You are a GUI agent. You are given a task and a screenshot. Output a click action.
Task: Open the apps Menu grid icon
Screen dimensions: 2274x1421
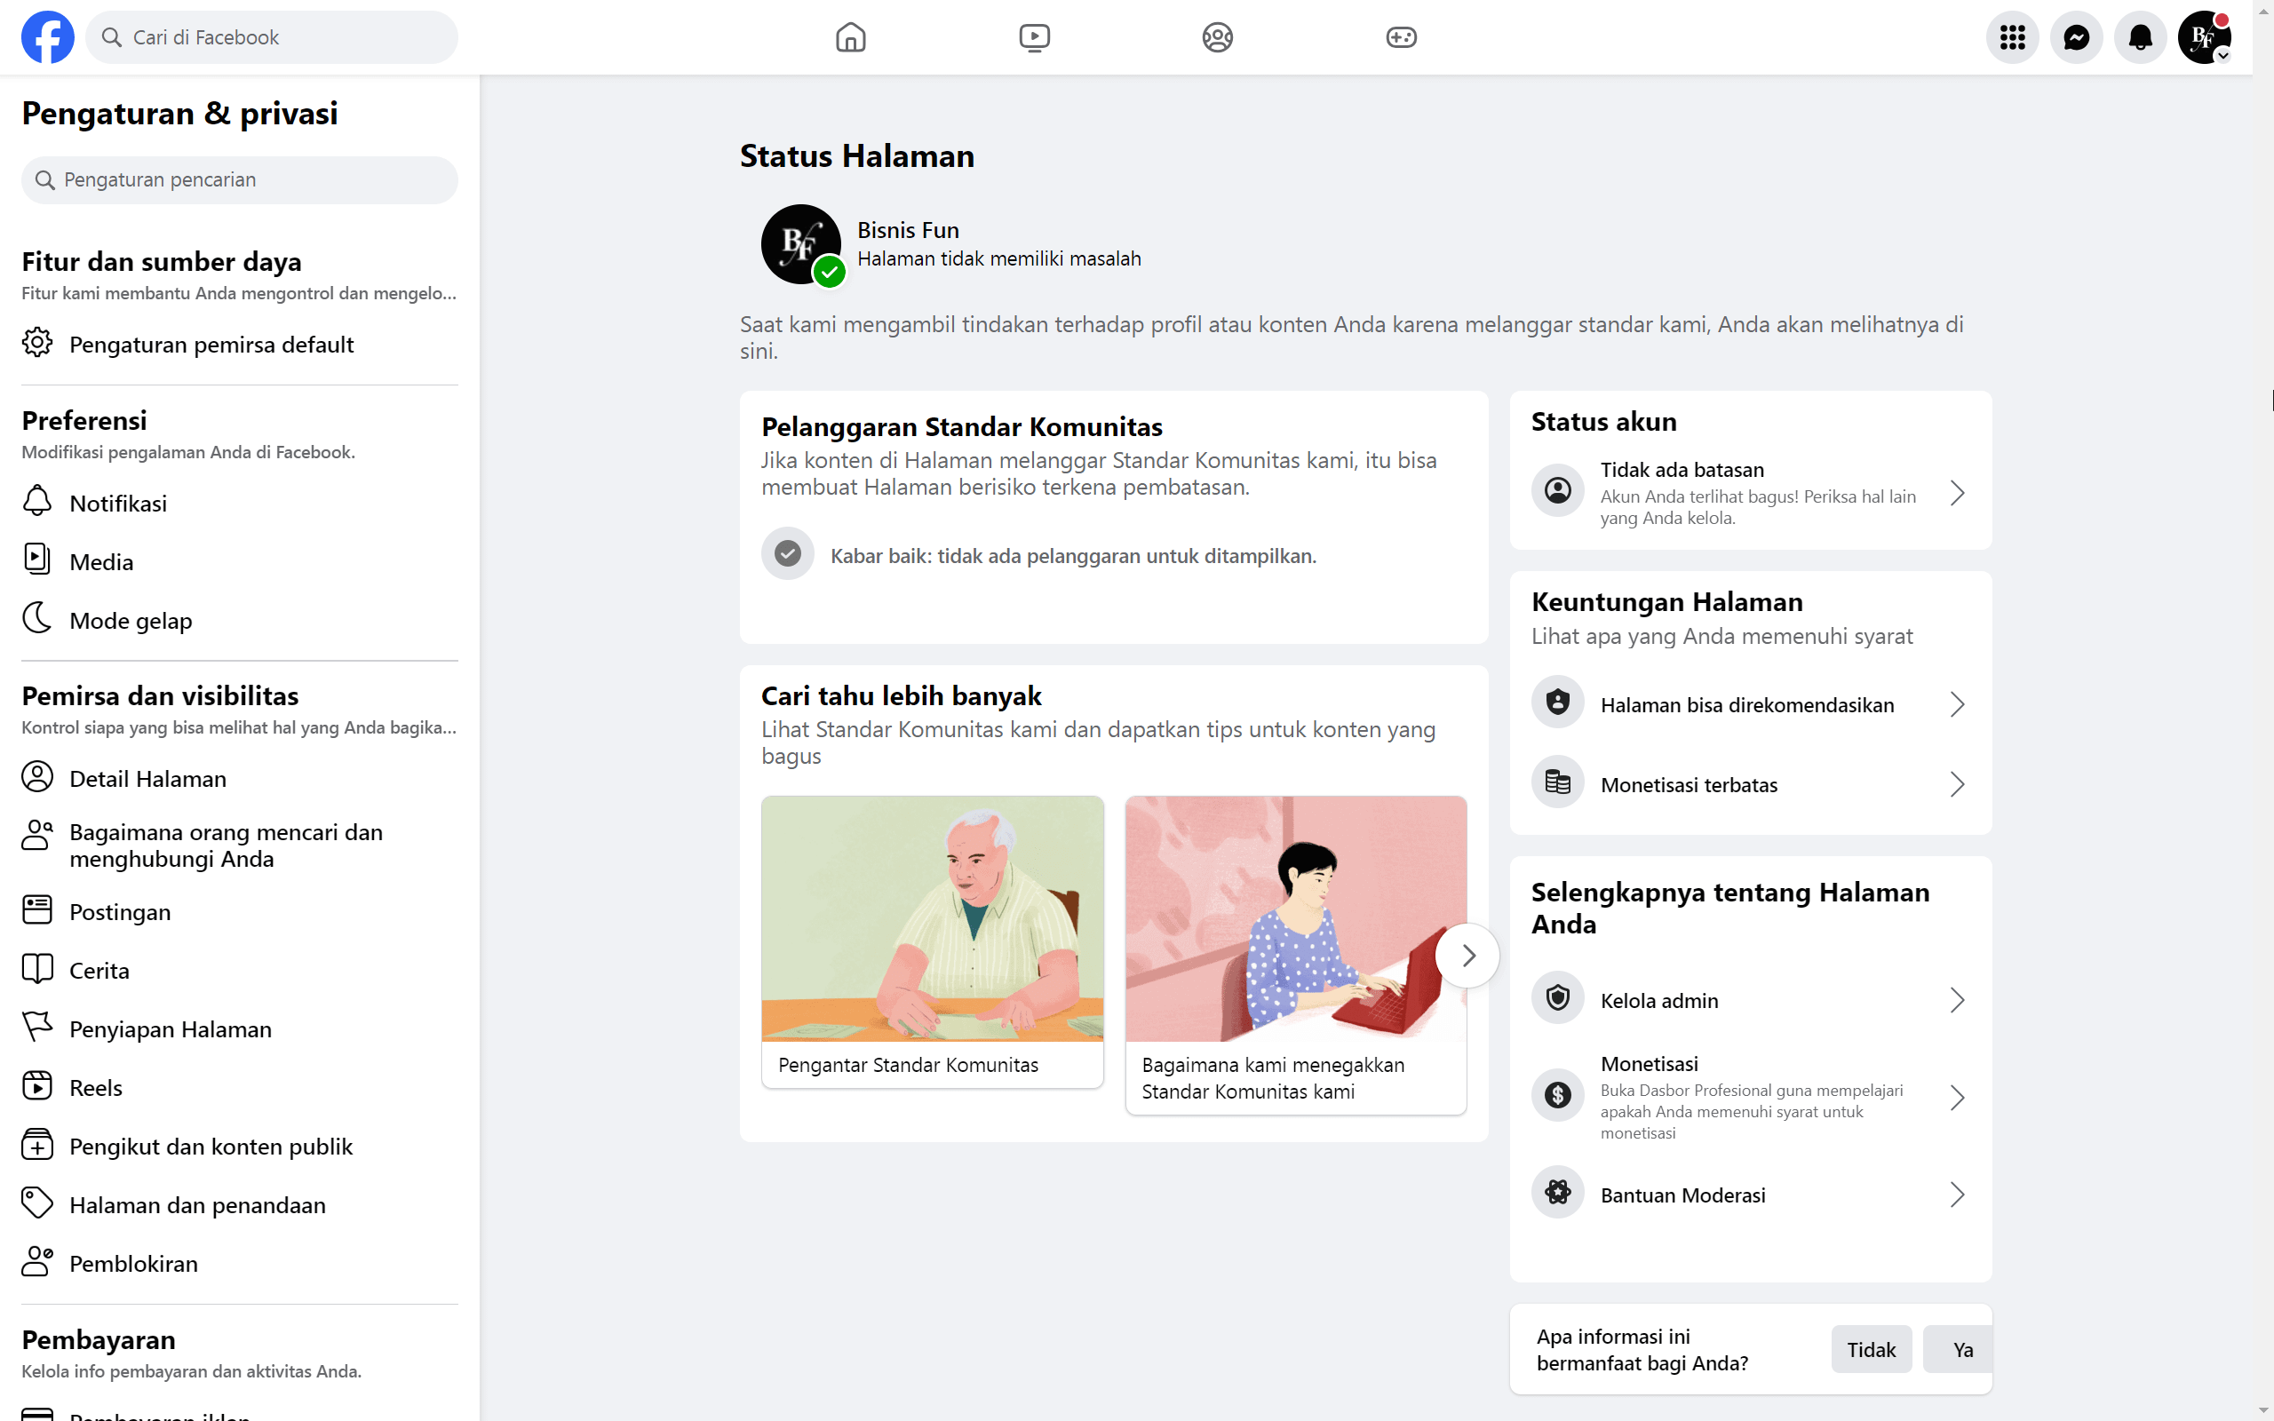[2013, 36]
